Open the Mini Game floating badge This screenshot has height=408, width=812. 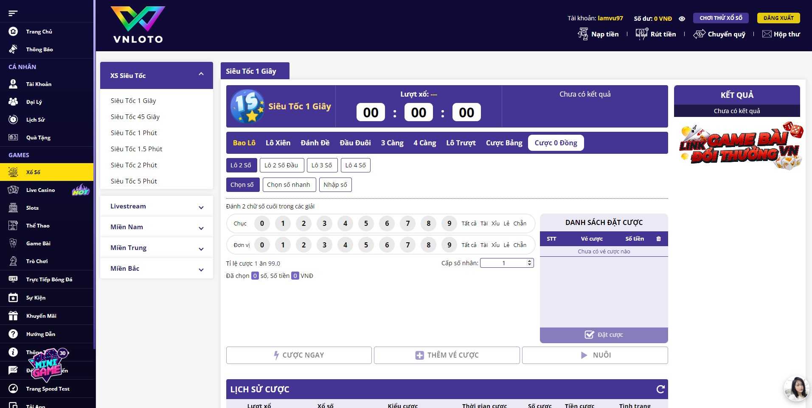[x=47, y=365]
